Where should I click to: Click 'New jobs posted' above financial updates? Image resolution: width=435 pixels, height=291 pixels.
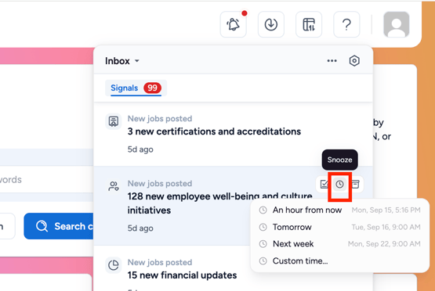point(160,262)
